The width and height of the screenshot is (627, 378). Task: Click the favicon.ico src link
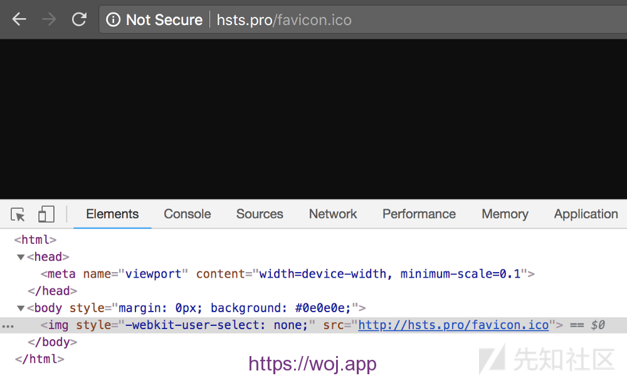click(453, 325)
